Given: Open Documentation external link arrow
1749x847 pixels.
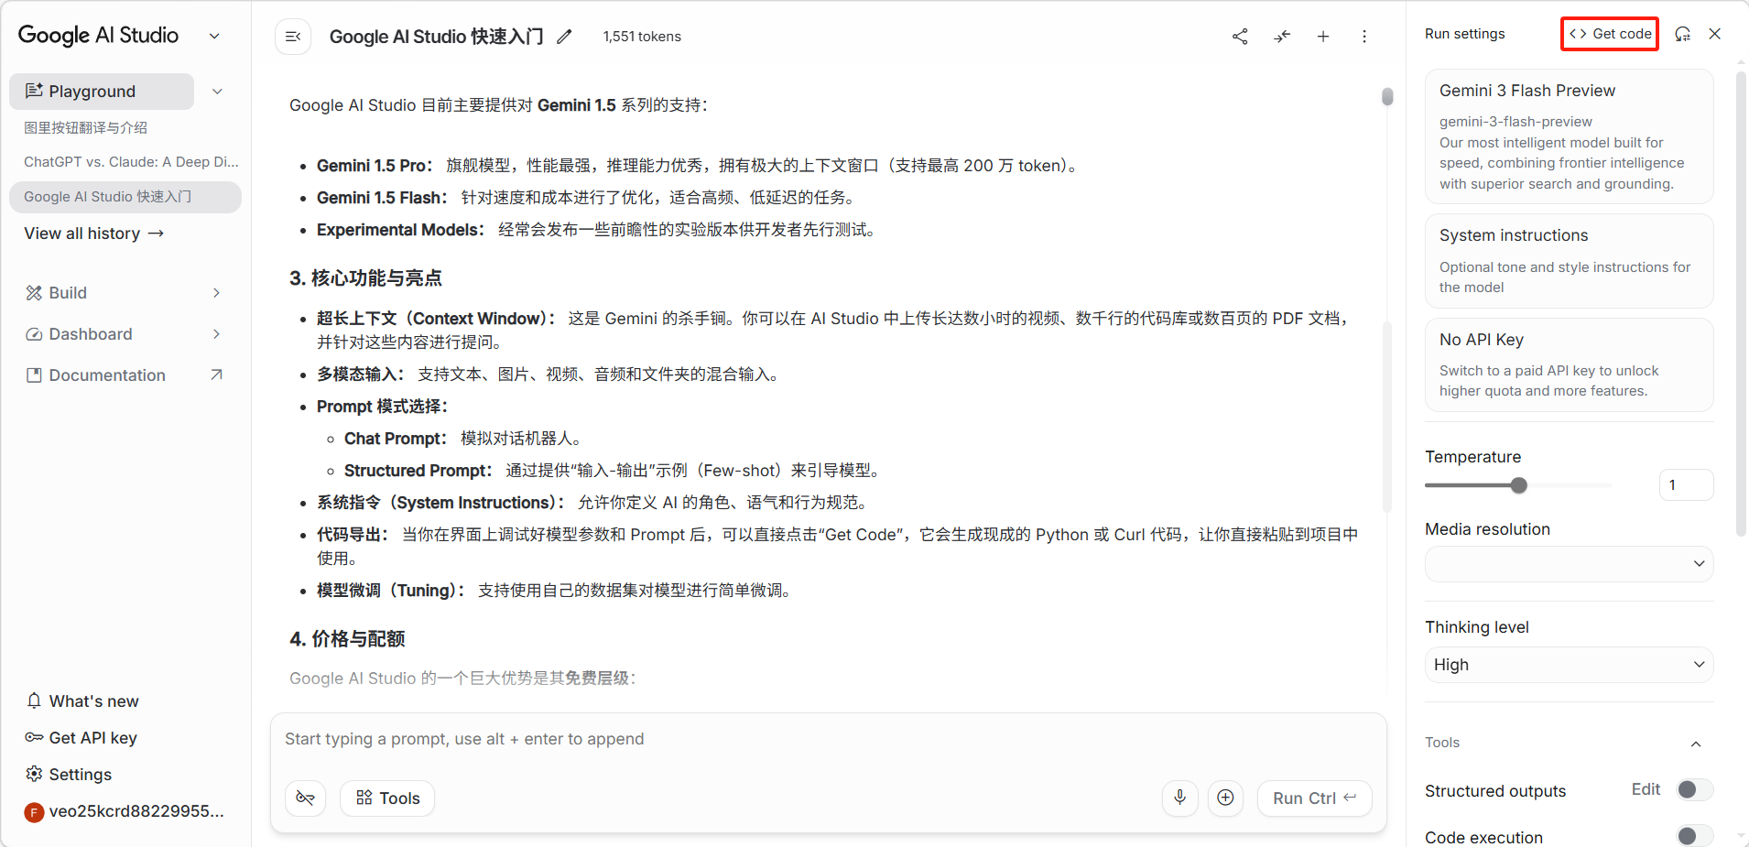Looking at the screenshot, I should point(216,375).
